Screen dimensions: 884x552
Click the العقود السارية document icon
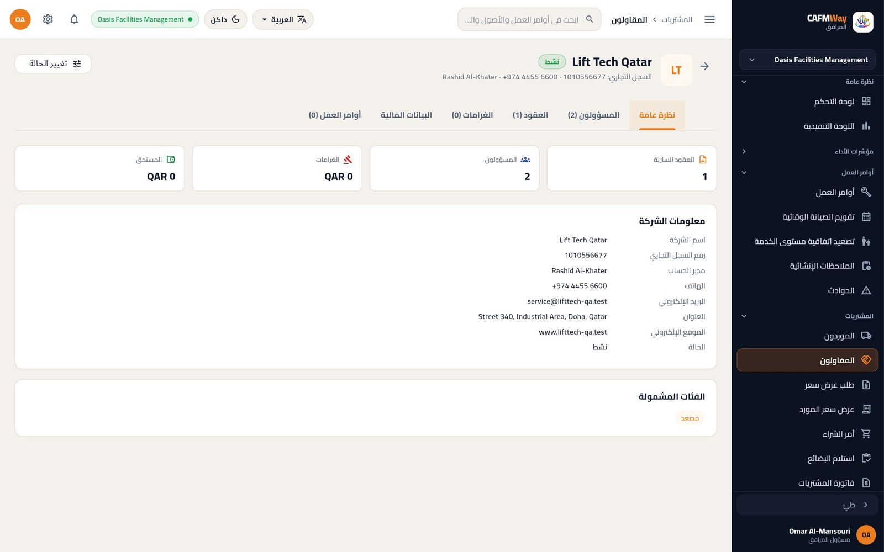[x=703, y=160]
